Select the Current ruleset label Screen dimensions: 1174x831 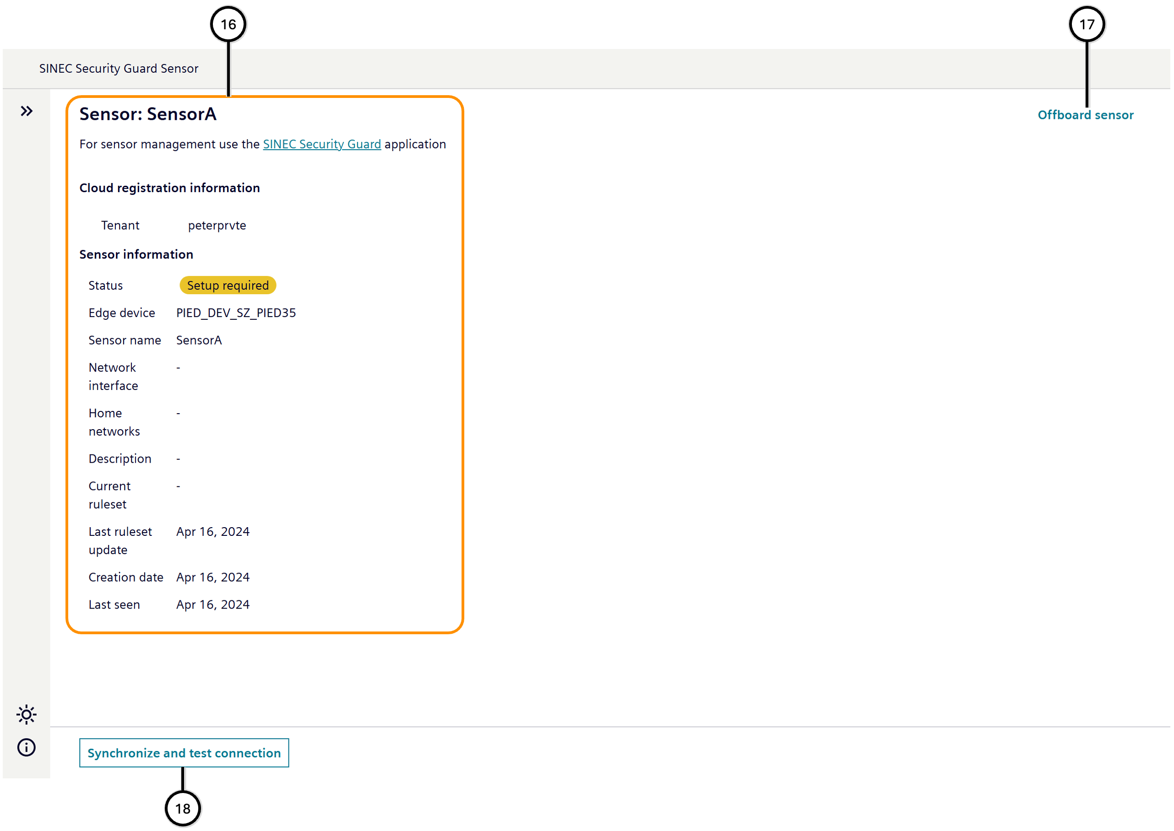click(x=109, y=495)
